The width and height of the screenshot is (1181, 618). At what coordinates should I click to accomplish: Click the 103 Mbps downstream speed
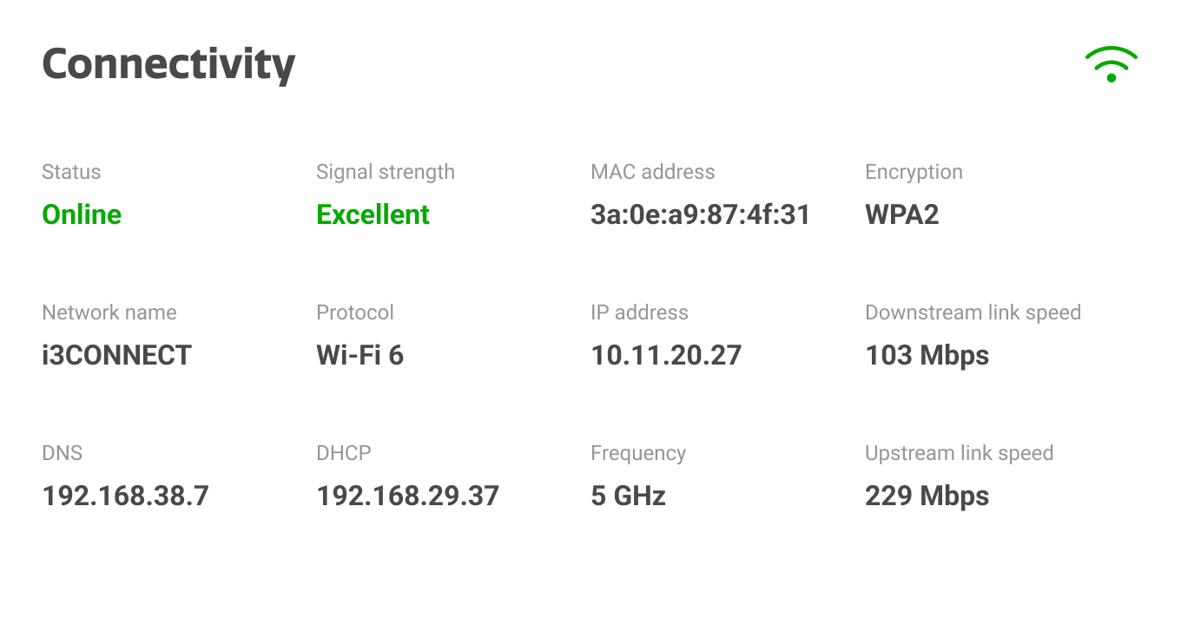tap(927, 355)
